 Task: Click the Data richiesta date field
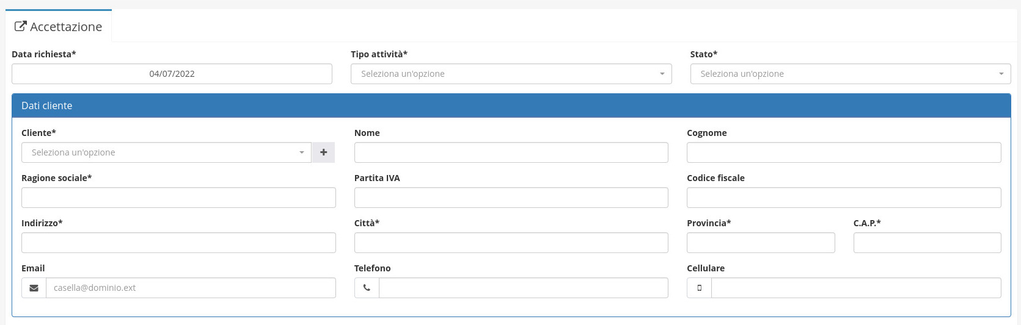click(172, 74)
